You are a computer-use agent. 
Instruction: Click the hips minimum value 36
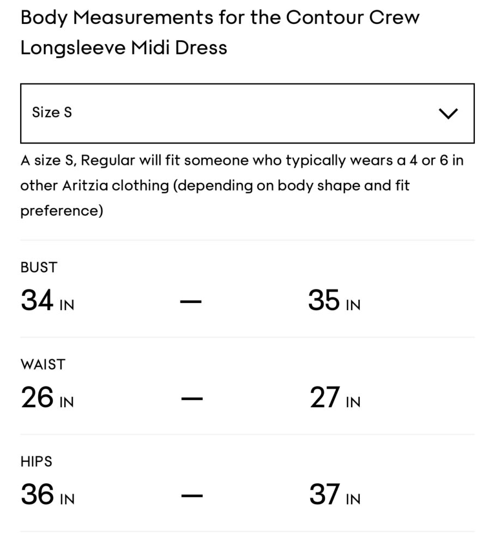click(37, 495)
